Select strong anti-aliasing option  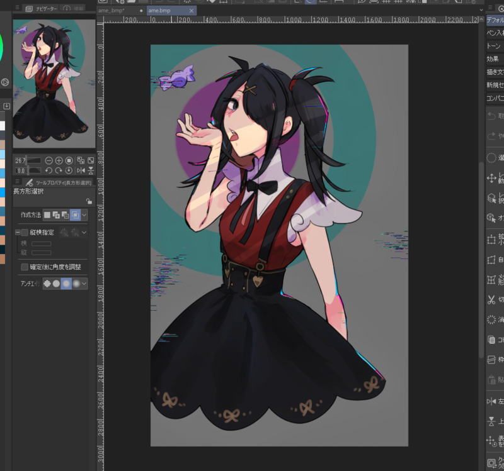76,284
